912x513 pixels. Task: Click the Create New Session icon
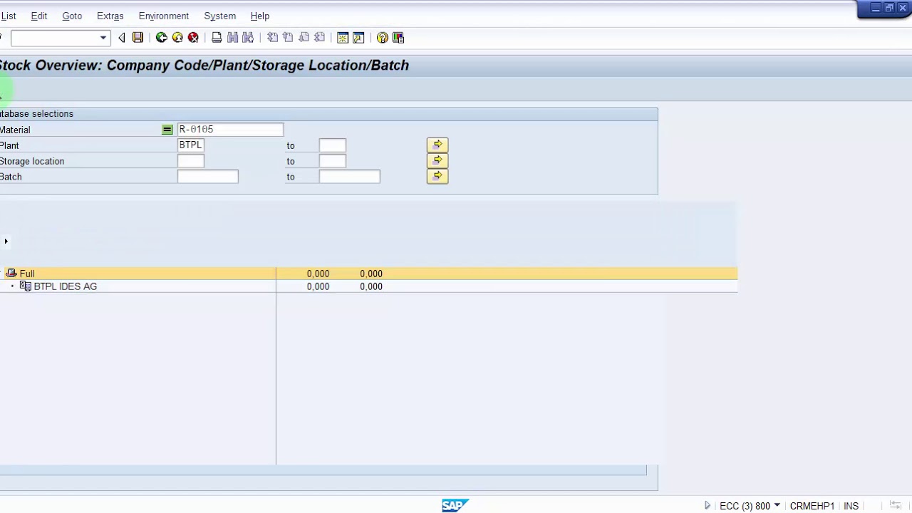(343, 38)
